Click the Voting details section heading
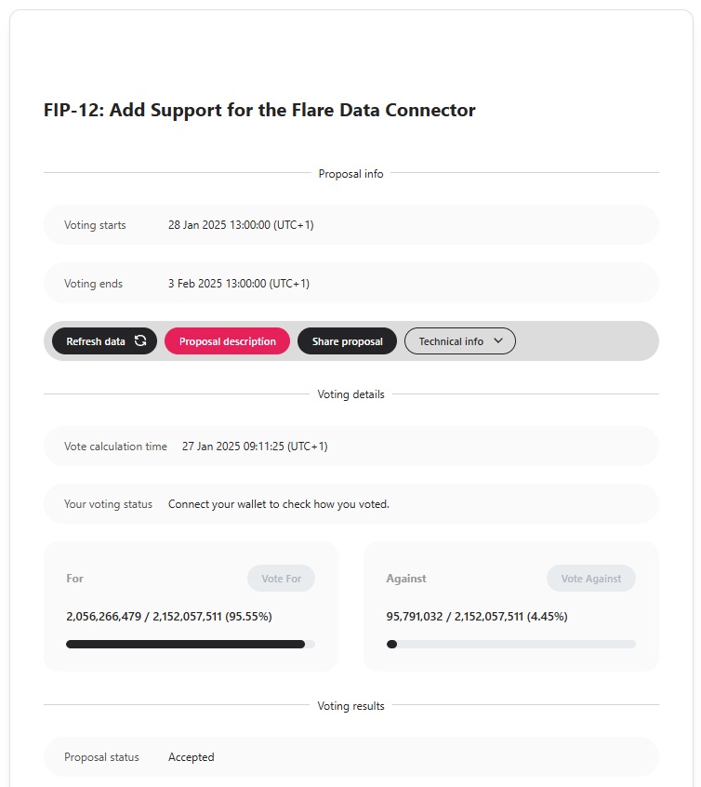Image resolution: width=701 pixels, height=787 pixels. coord(350,394)
